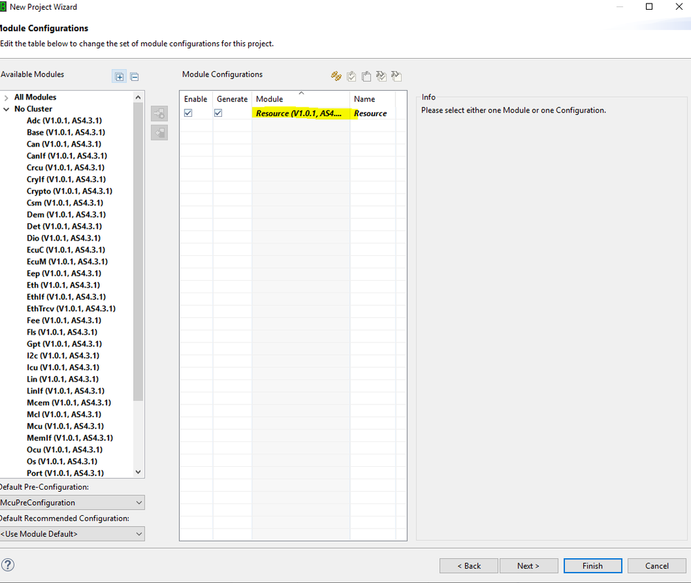
Task: Expand the All Modules tree node
Action: point(6,97)
